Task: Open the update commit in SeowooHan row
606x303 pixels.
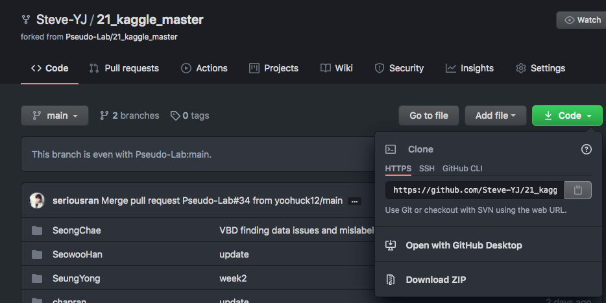Action: [234, 255]
